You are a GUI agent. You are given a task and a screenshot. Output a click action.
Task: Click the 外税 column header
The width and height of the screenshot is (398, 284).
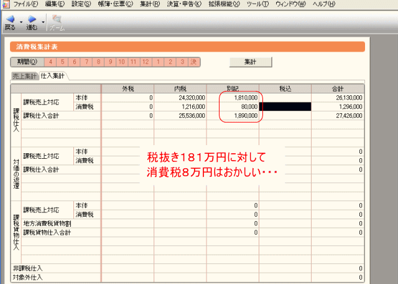[128, 88]
